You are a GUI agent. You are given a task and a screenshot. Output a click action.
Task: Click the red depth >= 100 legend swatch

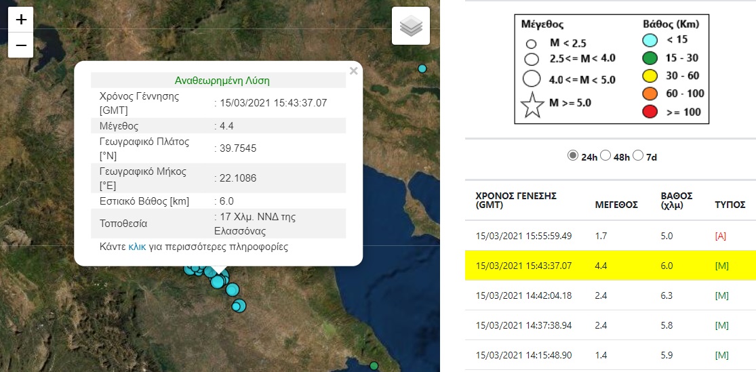[x=650, y=112]
